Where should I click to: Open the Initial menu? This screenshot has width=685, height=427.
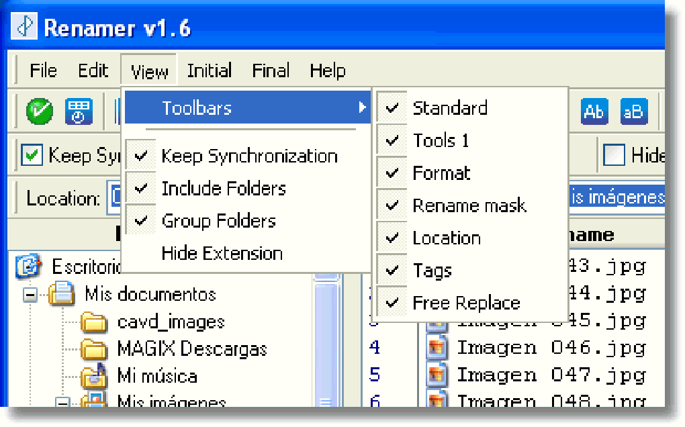click(x=209, y=70)
